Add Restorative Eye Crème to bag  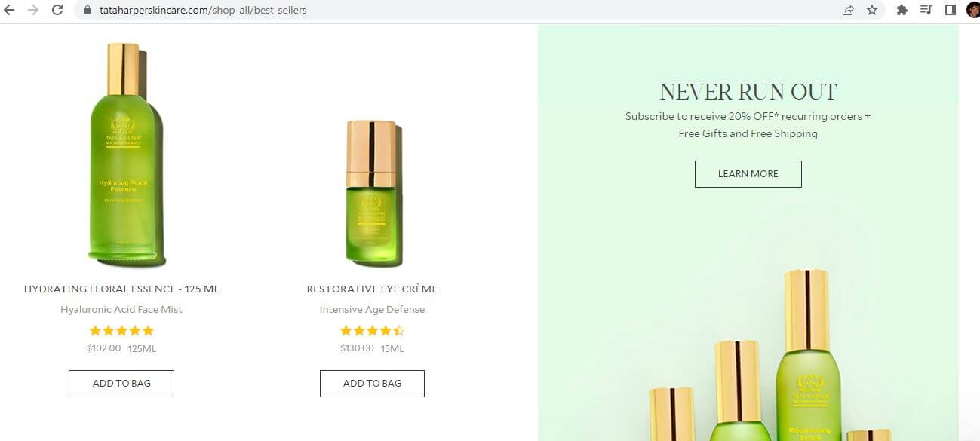[x=372, y=383]
